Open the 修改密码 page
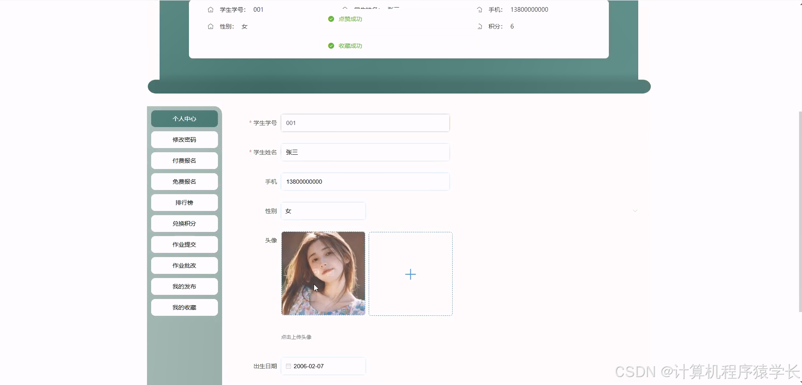 [184, 139]
